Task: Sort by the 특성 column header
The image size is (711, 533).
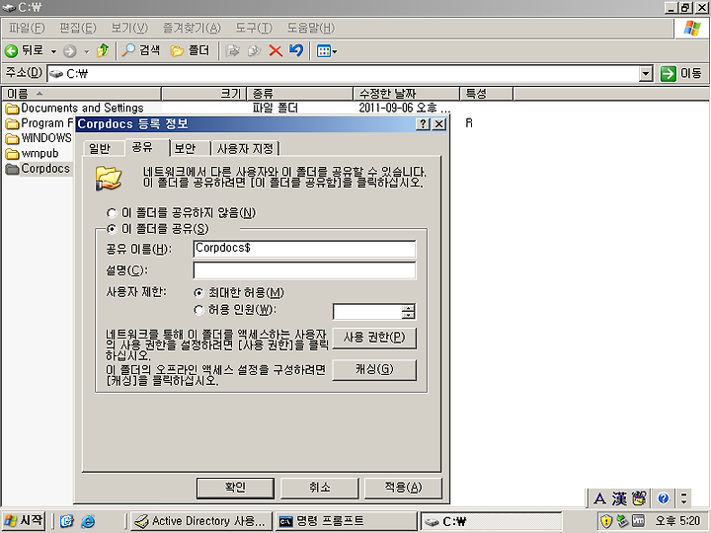Action: [486, 94]
